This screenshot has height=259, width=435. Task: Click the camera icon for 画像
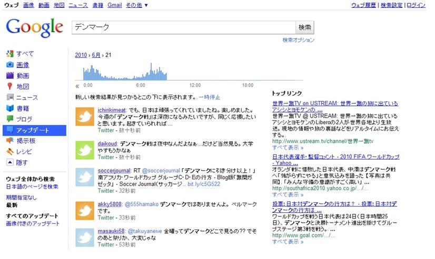tap(9, 65)
